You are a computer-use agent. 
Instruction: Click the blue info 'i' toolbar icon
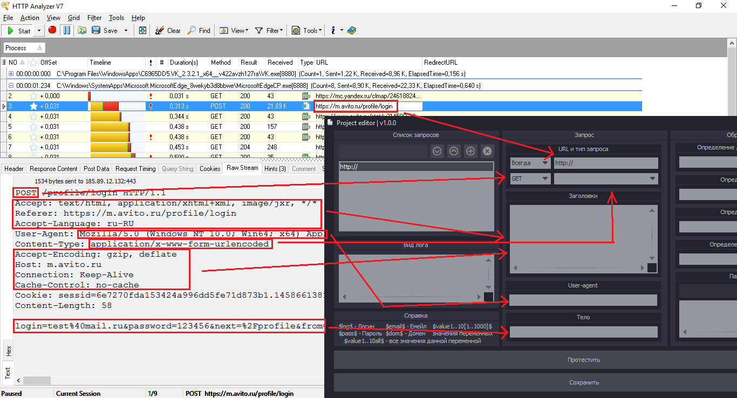pyautogui.click(x=333, y=31)
